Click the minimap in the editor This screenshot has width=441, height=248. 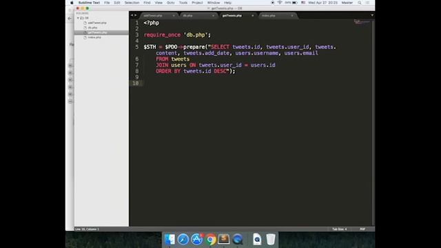pos(361,22)
